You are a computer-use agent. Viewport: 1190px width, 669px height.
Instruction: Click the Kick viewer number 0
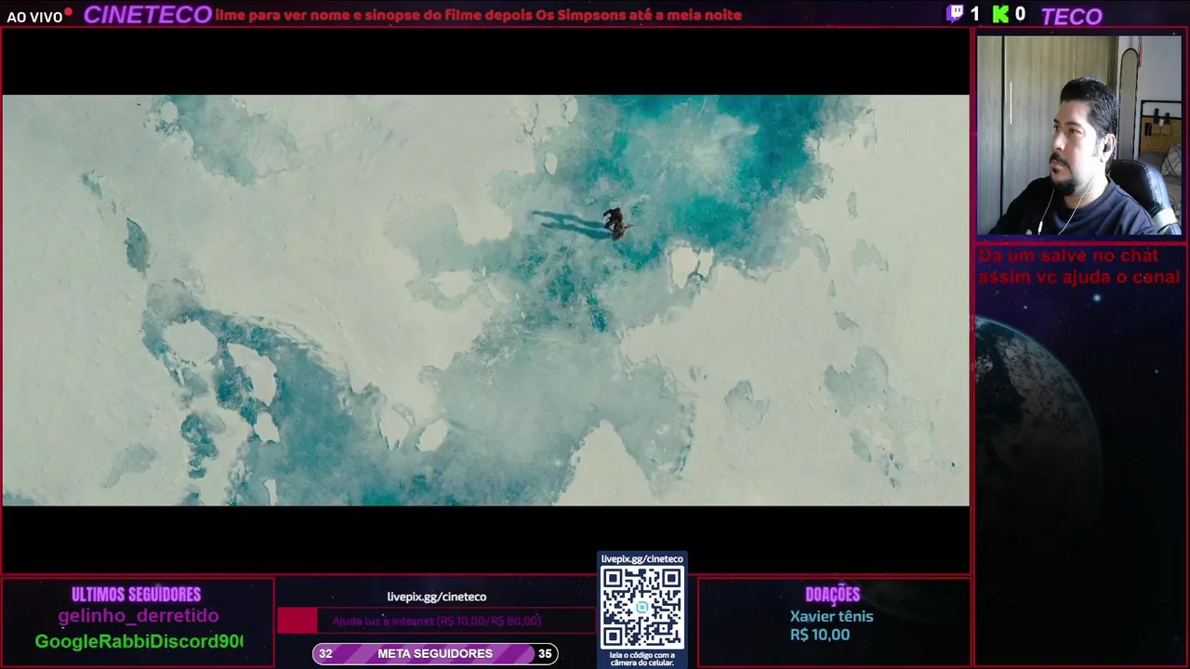[1020, 14]
